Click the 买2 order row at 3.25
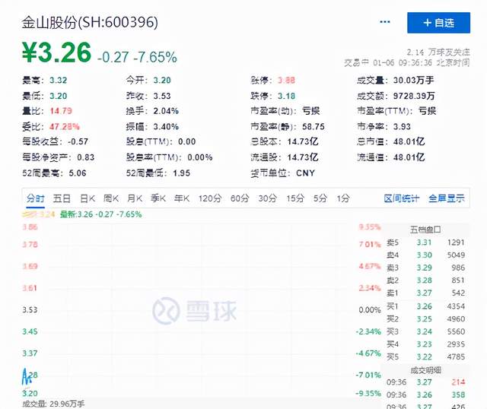This screenshot has width=487, height=409. coord(425,319)
